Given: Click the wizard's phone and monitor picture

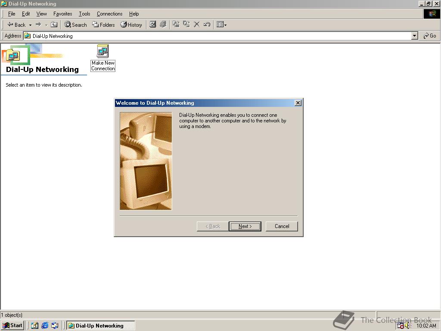Looking at the screenshot, I should point(146,161).
